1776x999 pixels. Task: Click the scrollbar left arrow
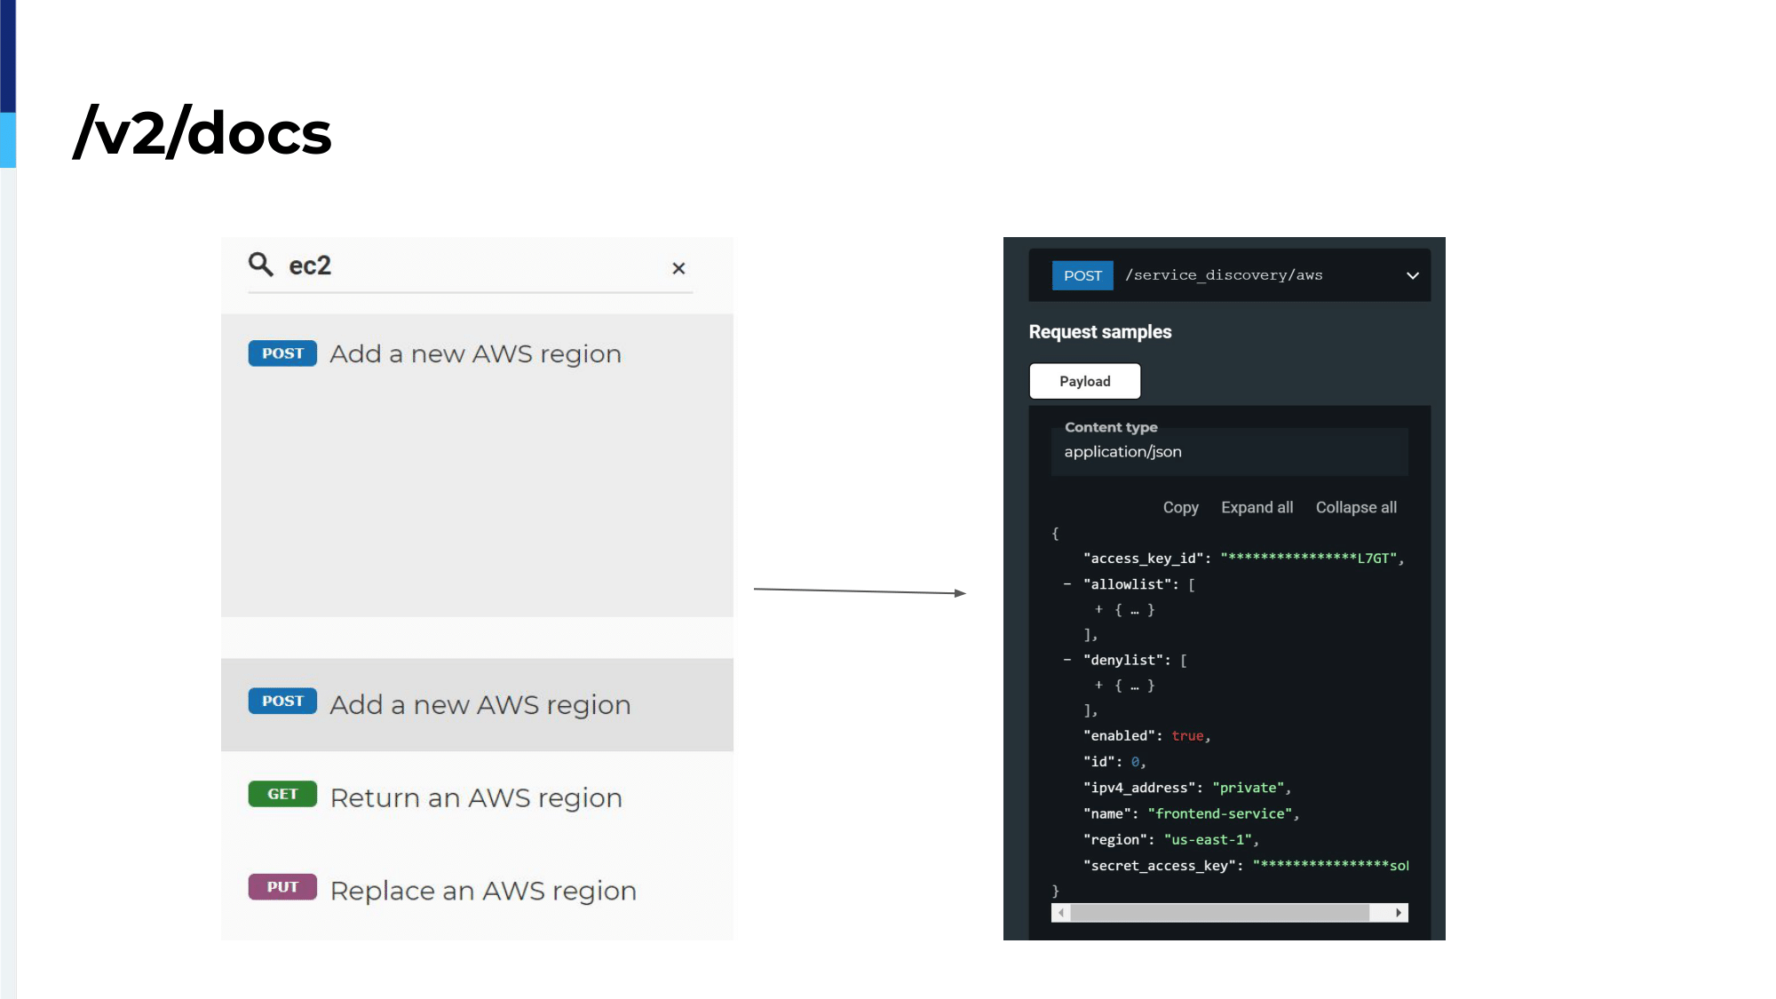coord(1060,913)
